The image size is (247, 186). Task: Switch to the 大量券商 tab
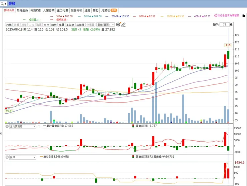point(49,10)
